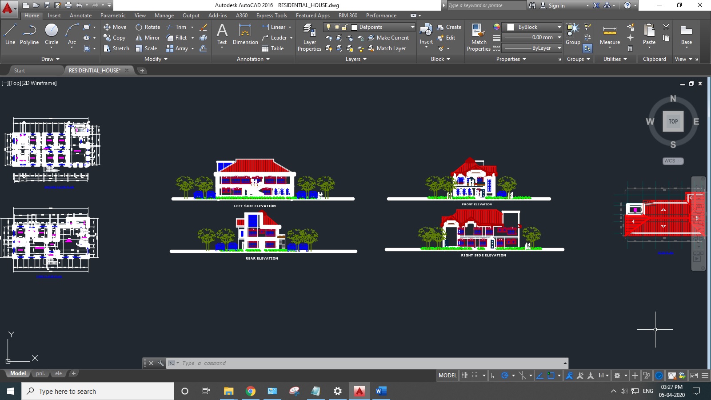The image size is (711, 400).
Task: Select the Polyline tool
Action: tap(29, 35)
